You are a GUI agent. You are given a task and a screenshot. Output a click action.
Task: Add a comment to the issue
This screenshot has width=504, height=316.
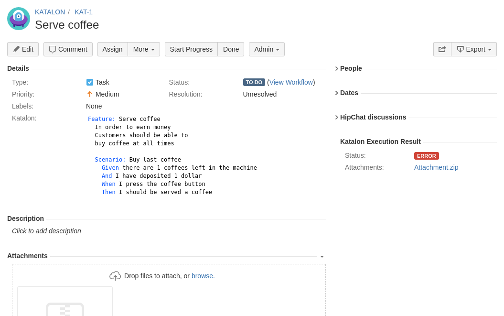[68, 49]
